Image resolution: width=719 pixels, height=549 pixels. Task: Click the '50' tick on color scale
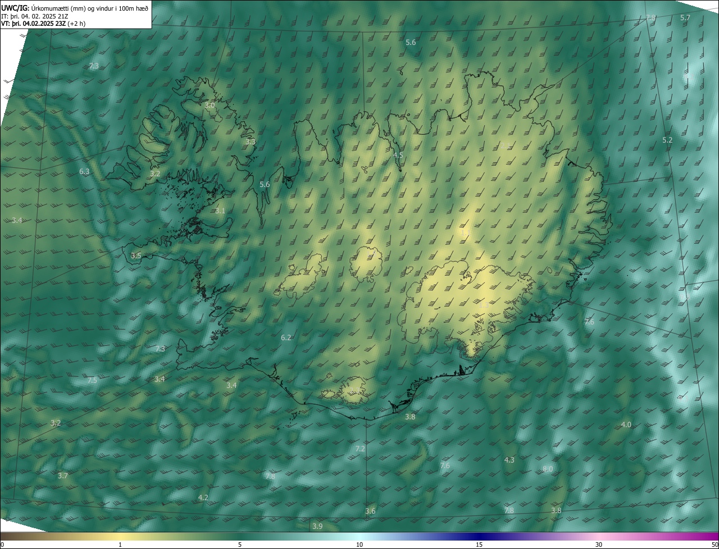point(715,545)
